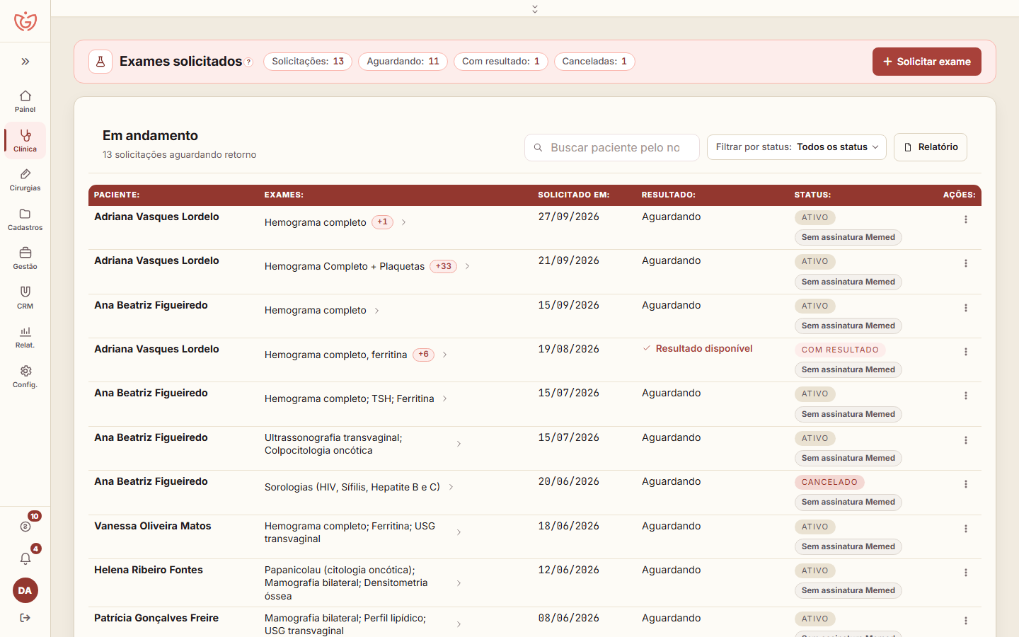Screen dimensions: 1019x637
Task: Click the Solicitar exame button
Action: coord(927,62)
